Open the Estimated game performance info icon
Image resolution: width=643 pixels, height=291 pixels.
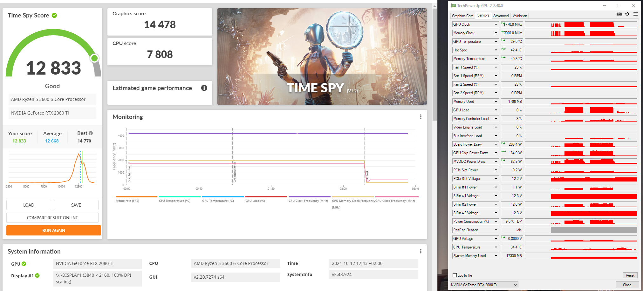204,88
